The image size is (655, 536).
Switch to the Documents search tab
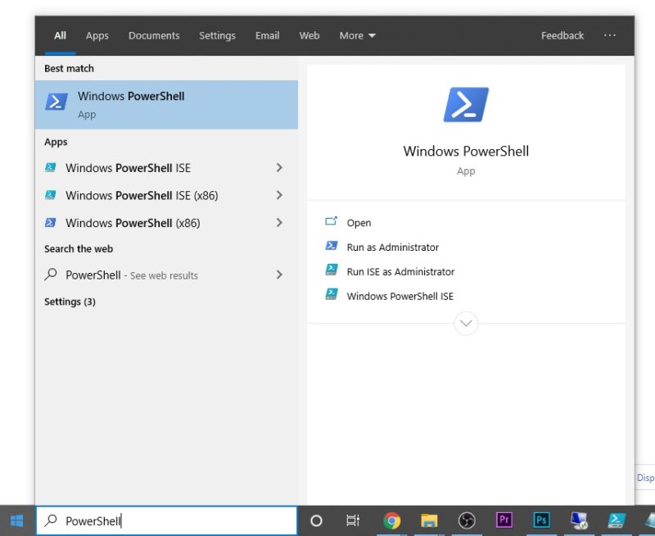[x=154, y=36]
